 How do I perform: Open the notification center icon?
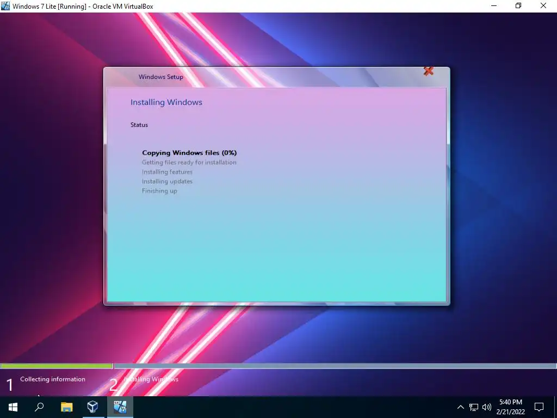pyautogui.click(x=539, y=407)
